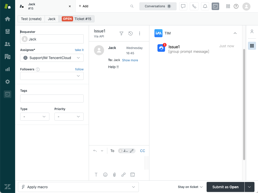Open the Home dashboard icon in sidebar
Screen dimensions: 258x193
8,19
